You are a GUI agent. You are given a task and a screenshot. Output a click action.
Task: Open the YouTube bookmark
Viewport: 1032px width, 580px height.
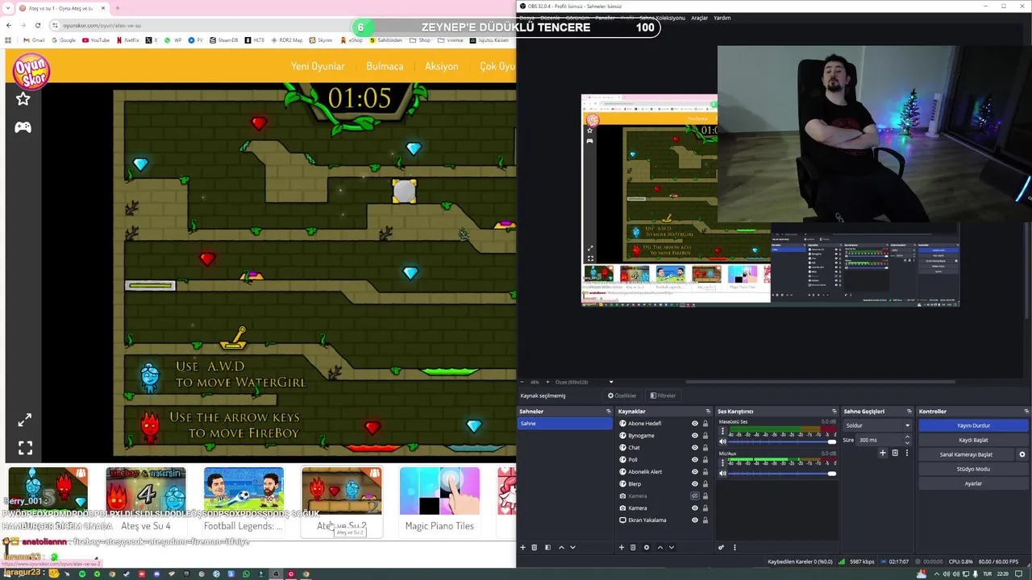pos(96,40)
